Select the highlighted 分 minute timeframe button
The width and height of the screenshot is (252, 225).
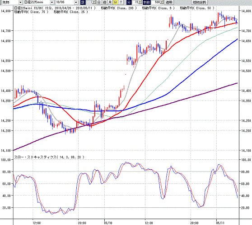pos(115,2)
